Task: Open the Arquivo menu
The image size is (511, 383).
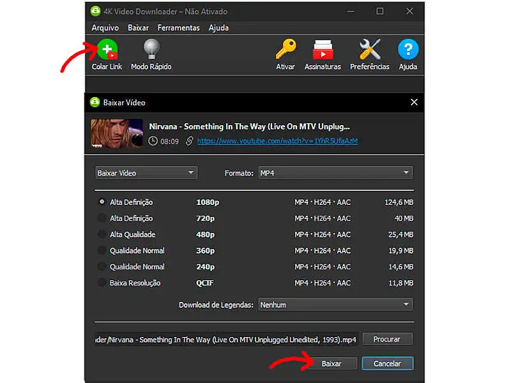Action: [104, 27]
